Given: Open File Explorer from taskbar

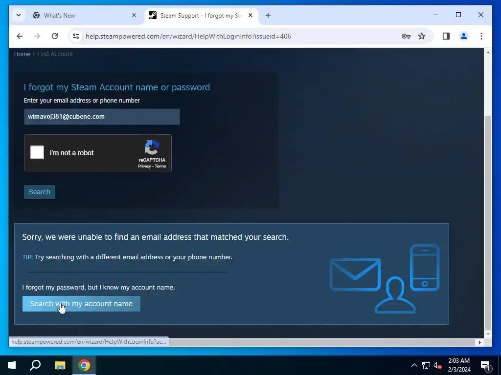Looking at the screenshot, I should pyautogui.click(x=60, y=365).
